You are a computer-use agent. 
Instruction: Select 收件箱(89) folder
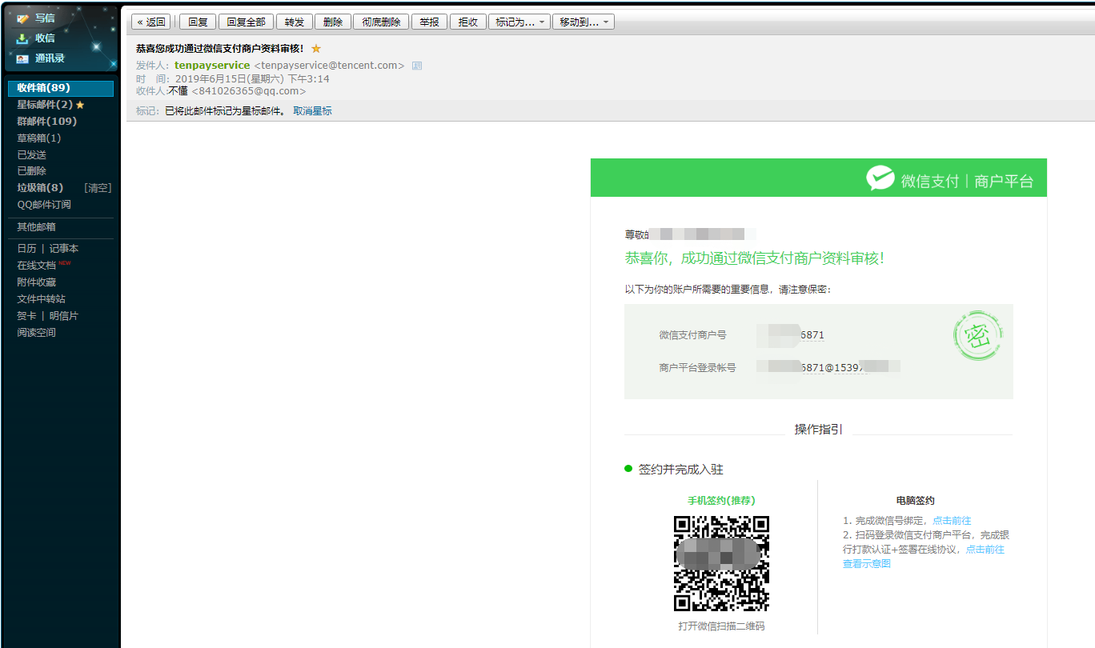tap(61, 88)
